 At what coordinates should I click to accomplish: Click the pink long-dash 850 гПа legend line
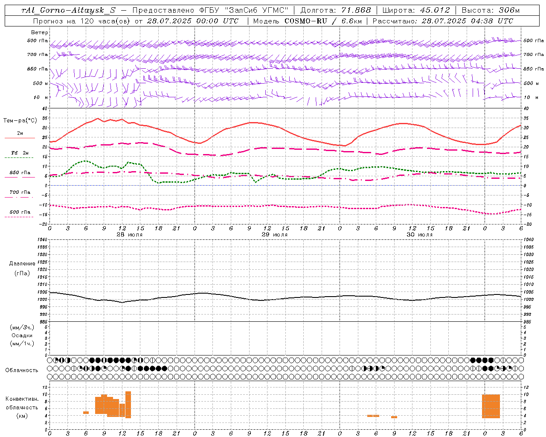(x=20, y=177)
